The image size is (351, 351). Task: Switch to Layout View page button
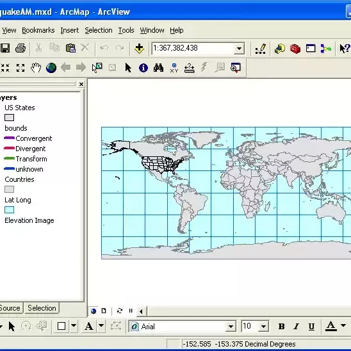click(x=104, y=311)
